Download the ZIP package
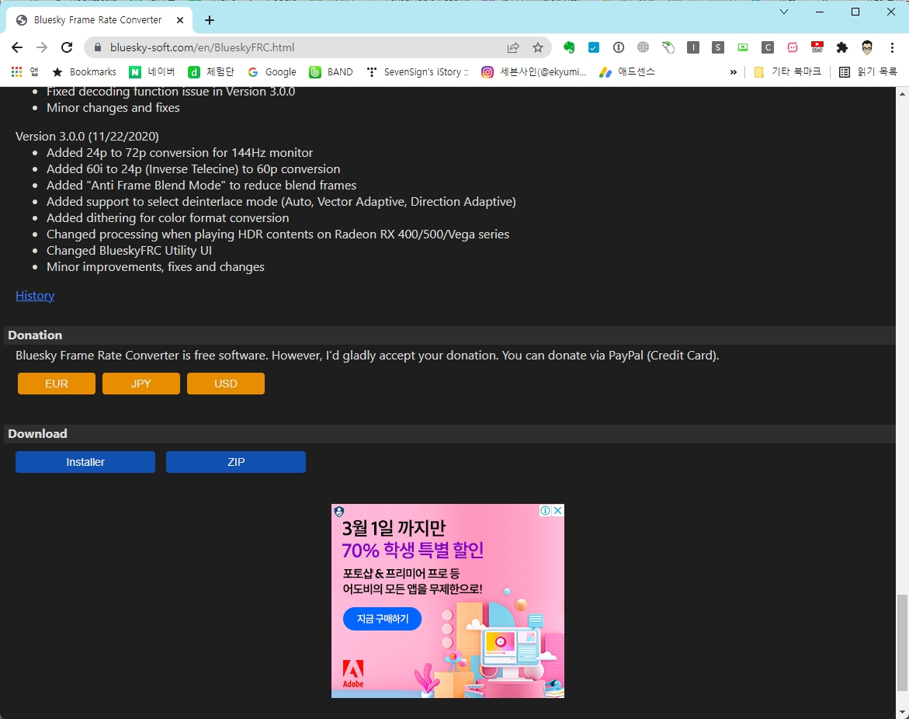The height and width of the screenshot is (719, 909). 236,462
